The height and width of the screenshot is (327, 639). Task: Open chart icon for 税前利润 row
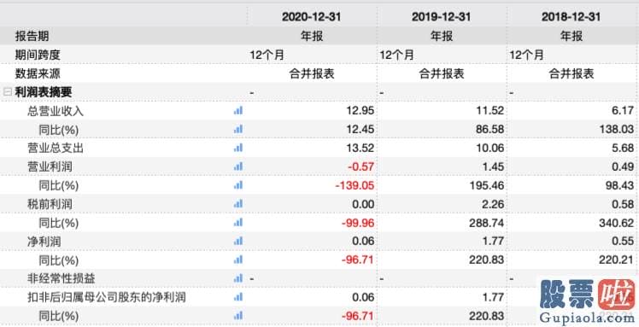pyautogui.click(x=238, y=204)
